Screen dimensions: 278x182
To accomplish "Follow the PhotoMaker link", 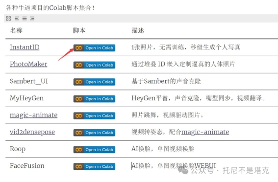I will click(x=28, y=64).
